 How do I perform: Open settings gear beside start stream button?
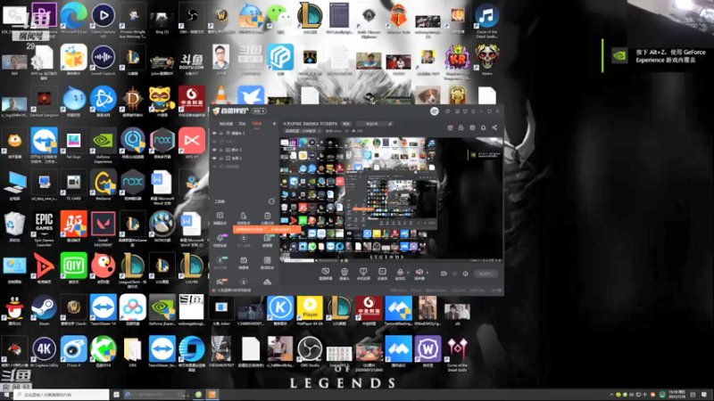tap(465, 274)
